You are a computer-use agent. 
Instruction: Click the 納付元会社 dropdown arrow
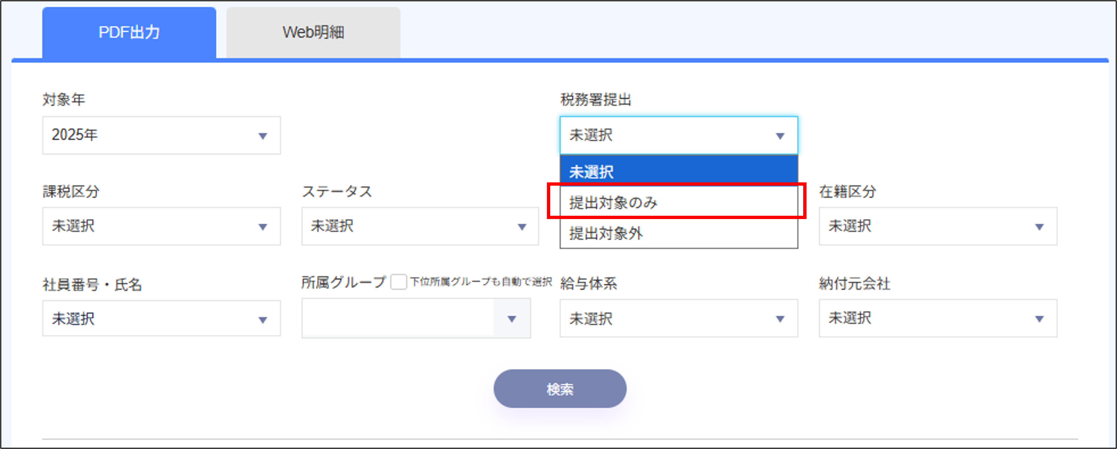coord(1039,319)
